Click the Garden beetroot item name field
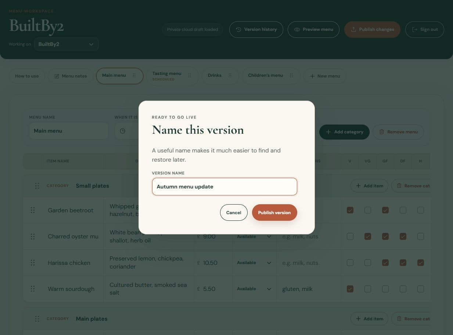The height and width of the screenshot is (335, 453). 73,210
